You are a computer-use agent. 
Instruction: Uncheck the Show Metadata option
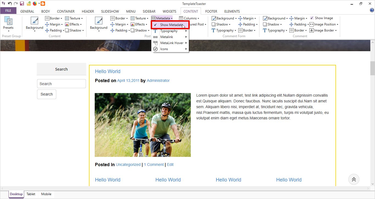pyautogui.click(x=170, y=25)
